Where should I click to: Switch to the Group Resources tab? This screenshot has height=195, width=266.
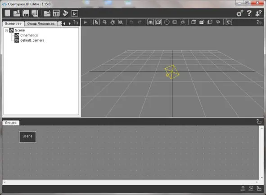coord(41,24)
